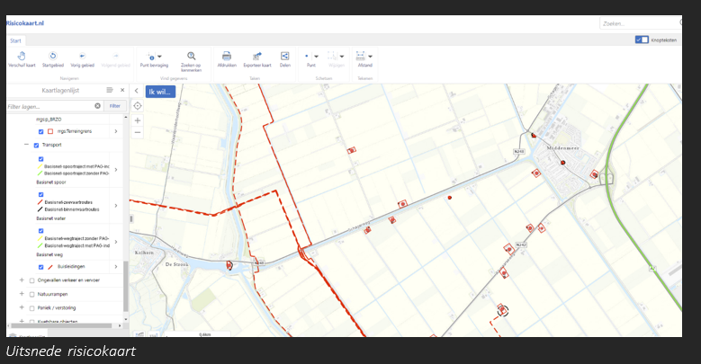Collapse the Transport layer group
The image size is (701, 364).
(25, 145)
